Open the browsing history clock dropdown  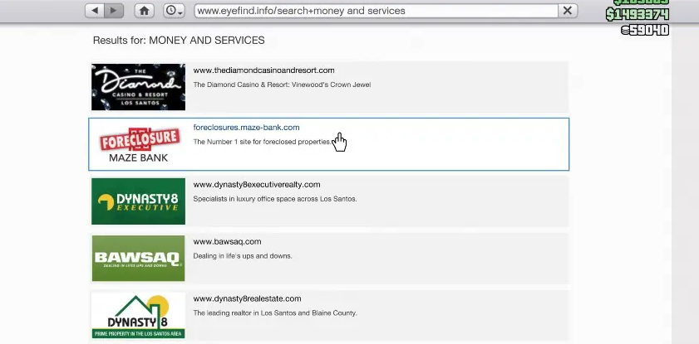174,11
